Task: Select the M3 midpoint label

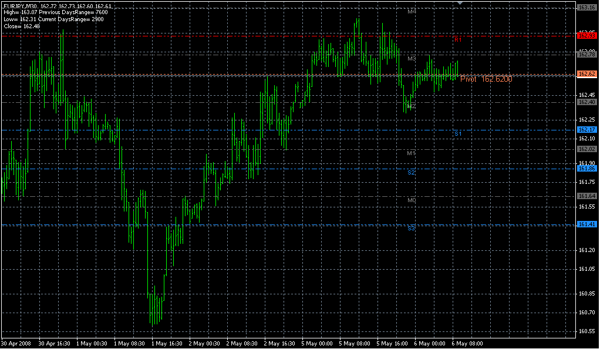Action: tap(412, 59)
